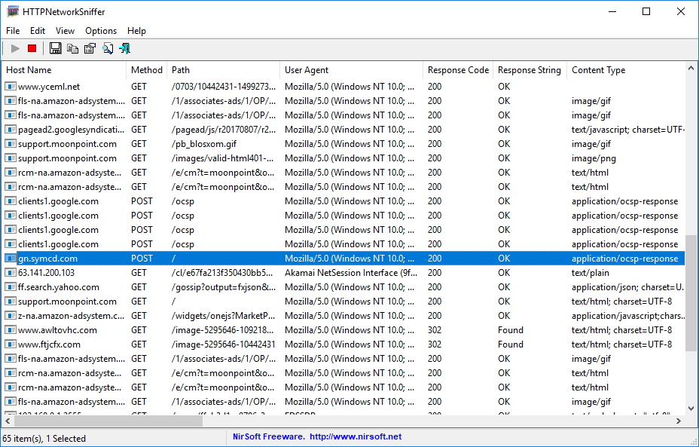Sort by the Path column header
Screen dimensions: 699x447
pyautogui.click(x=224, y=70)
